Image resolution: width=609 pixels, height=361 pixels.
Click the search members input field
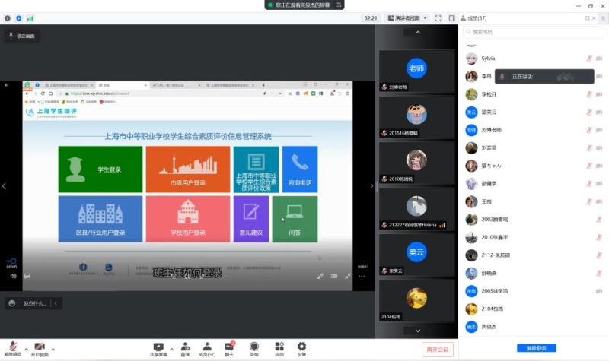click(x=534, y=32)
